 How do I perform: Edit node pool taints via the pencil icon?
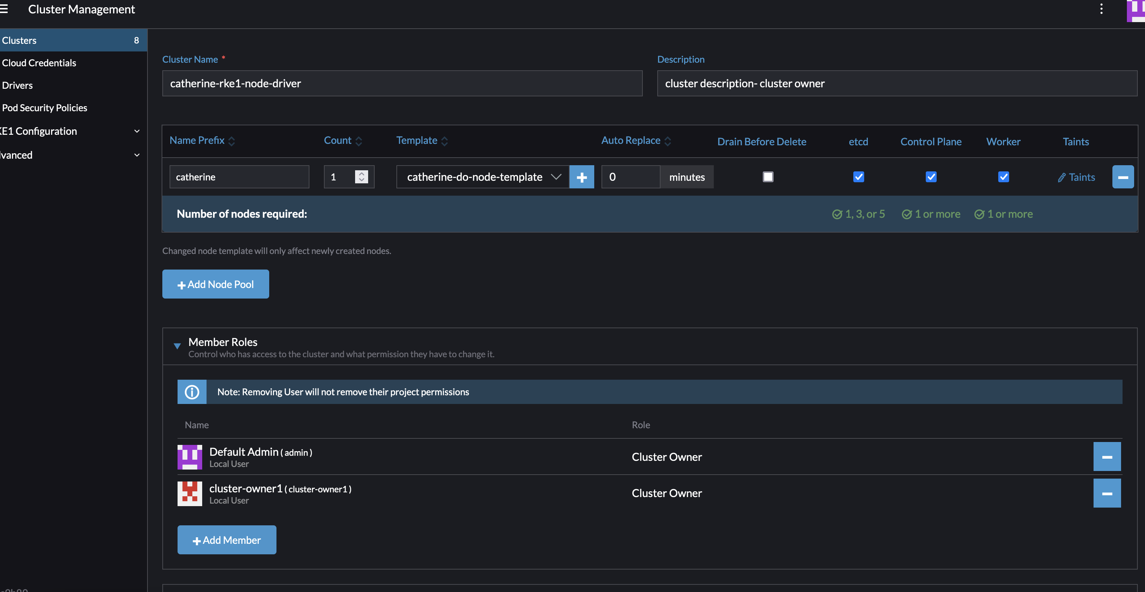point(1076,177)
